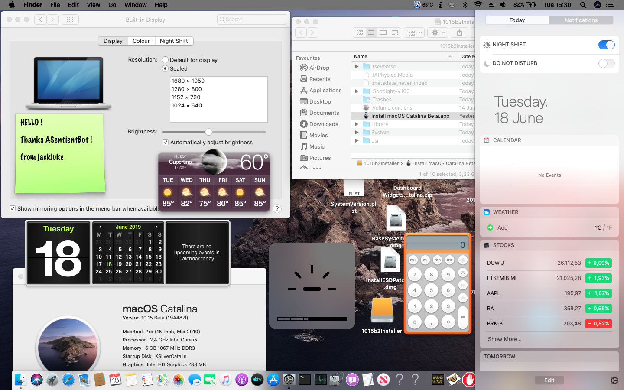The image size is (624, 390).
Task: Open Photos app in the Dock
Action: (x=179, y=380)
